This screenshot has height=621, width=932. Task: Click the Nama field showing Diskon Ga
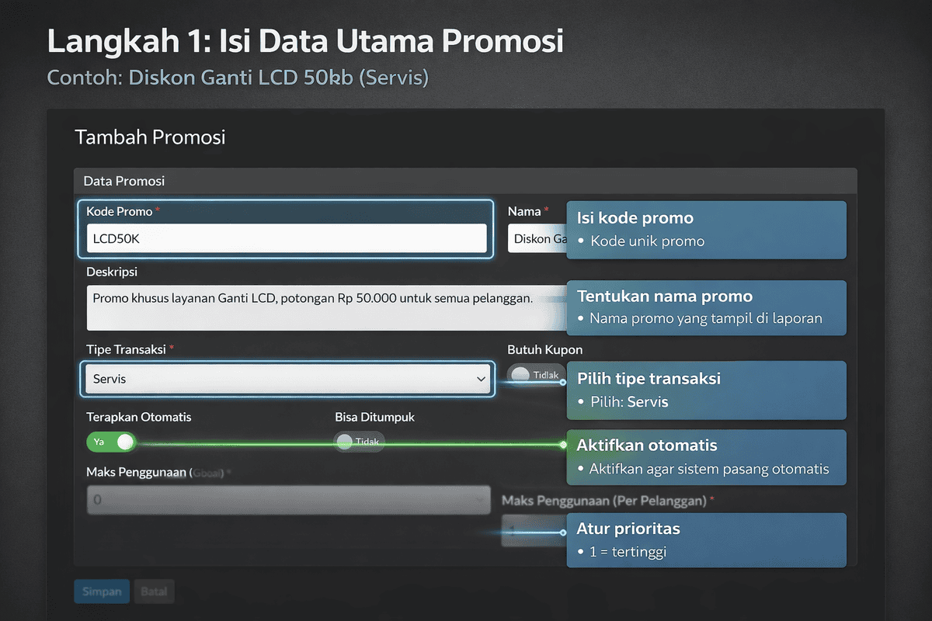(x=536, y=238)
